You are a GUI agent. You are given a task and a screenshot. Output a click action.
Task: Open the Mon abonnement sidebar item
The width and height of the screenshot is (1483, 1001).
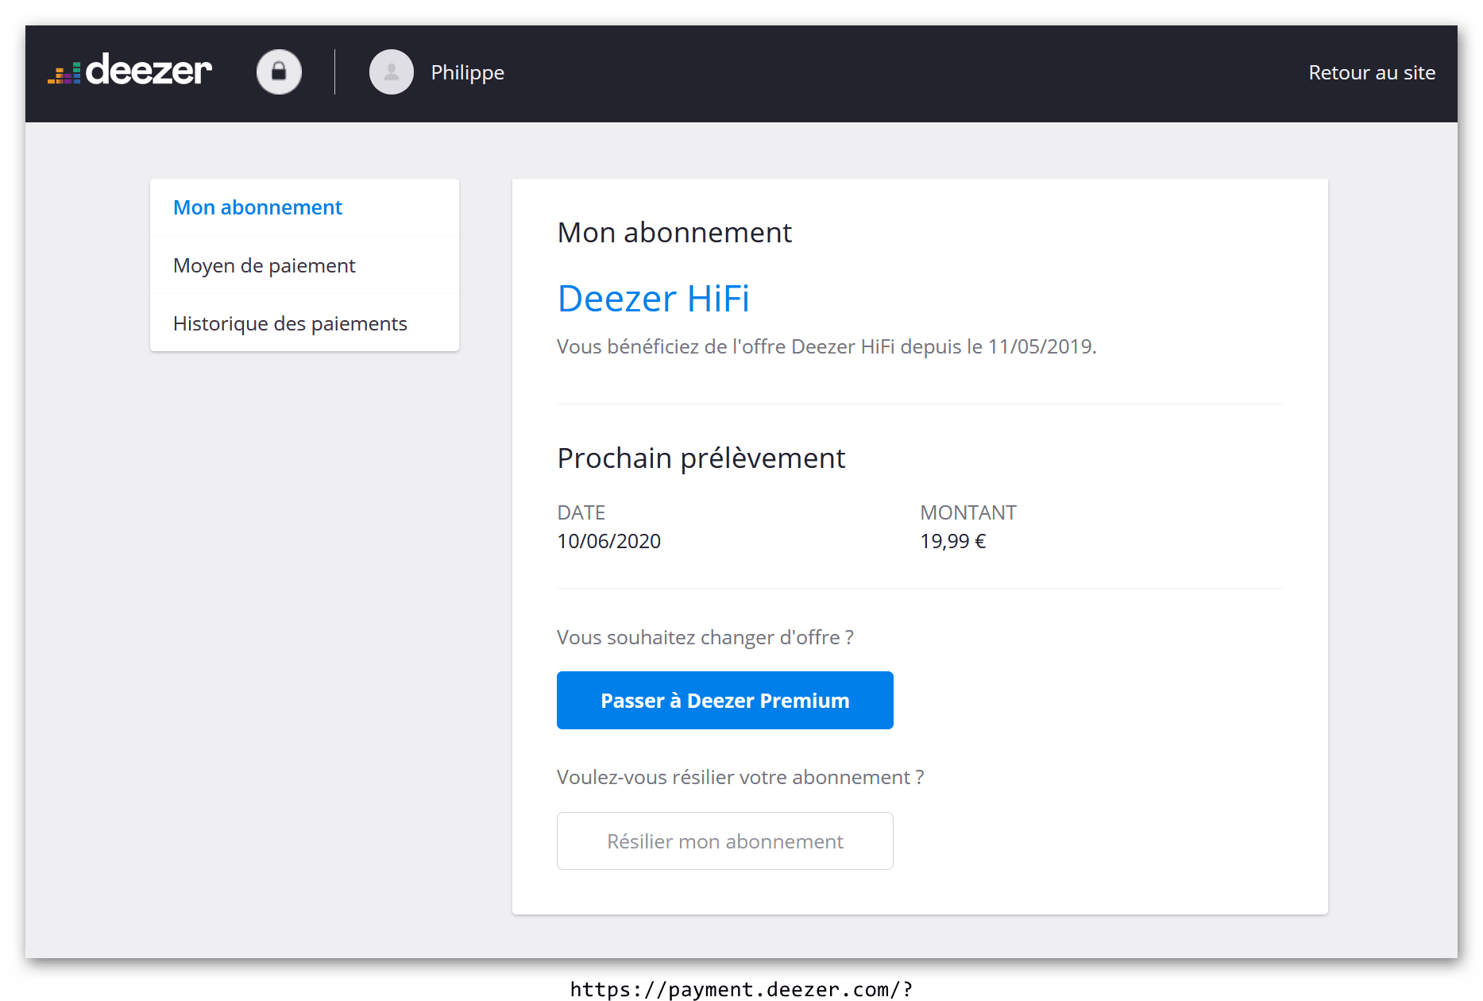[304, 207]
